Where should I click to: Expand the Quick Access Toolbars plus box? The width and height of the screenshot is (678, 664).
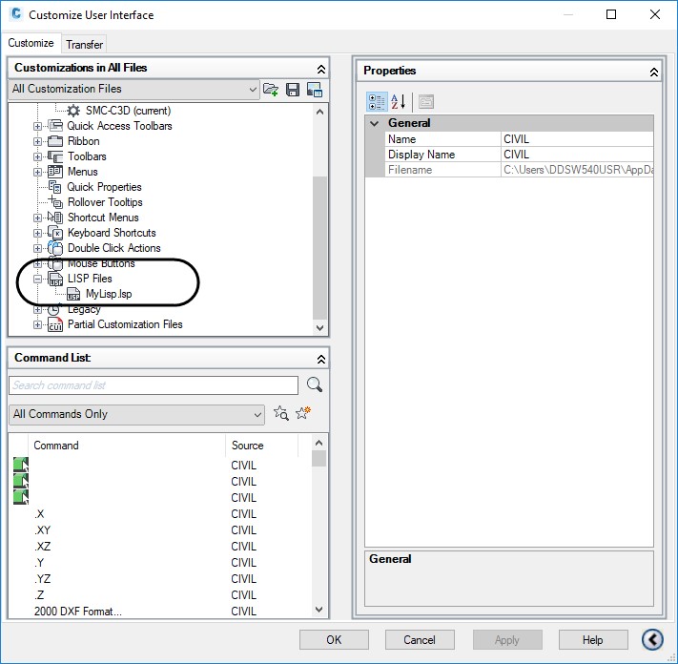pos(37,126)
